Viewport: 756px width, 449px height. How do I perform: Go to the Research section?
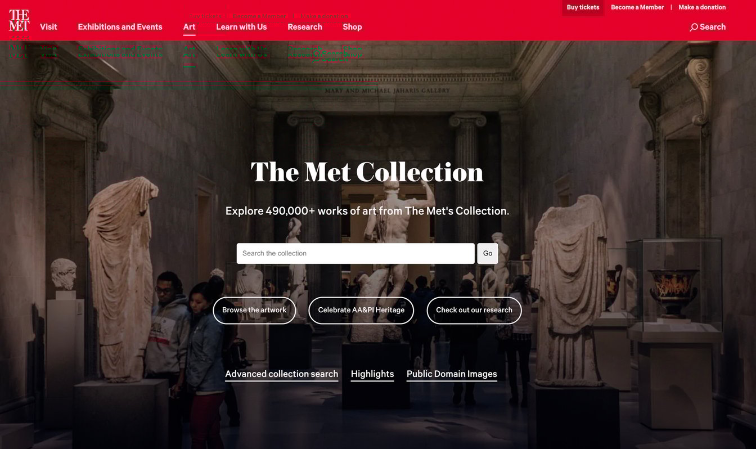[305, 27]
